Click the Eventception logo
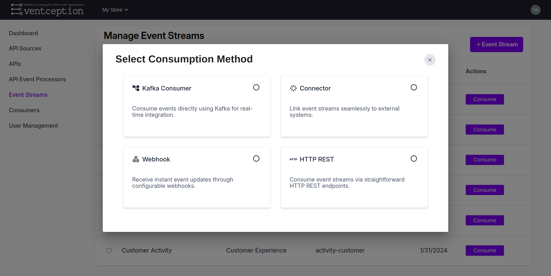Screen dimensions: 551x276 47,10
